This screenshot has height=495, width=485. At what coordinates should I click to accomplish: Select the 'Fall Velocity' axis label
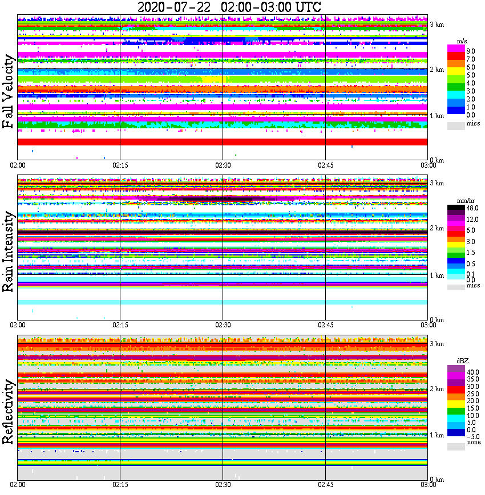pos(8,91)
